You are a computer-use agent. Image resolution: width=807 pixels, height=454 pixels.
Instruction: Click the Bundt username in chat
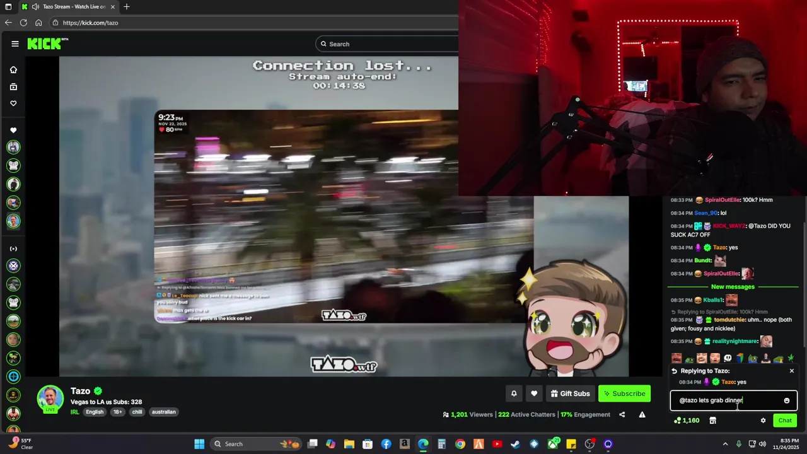tap(702, 260)
